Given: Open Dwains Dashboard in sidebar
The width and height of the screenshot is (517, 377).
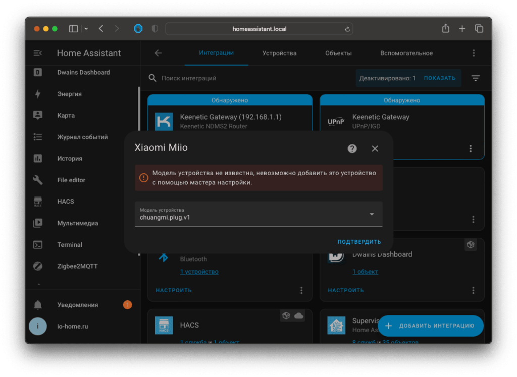Looking at the screenshot, I should (82, 73).
